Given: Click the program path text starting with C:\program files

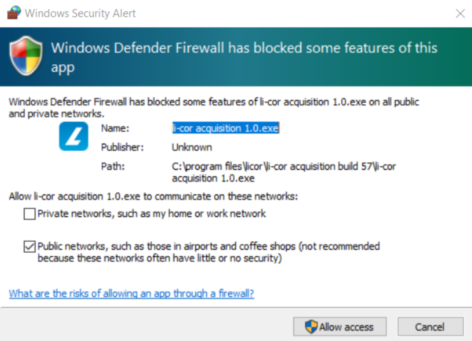Looking at the screenshot, I should coord(283,172).
